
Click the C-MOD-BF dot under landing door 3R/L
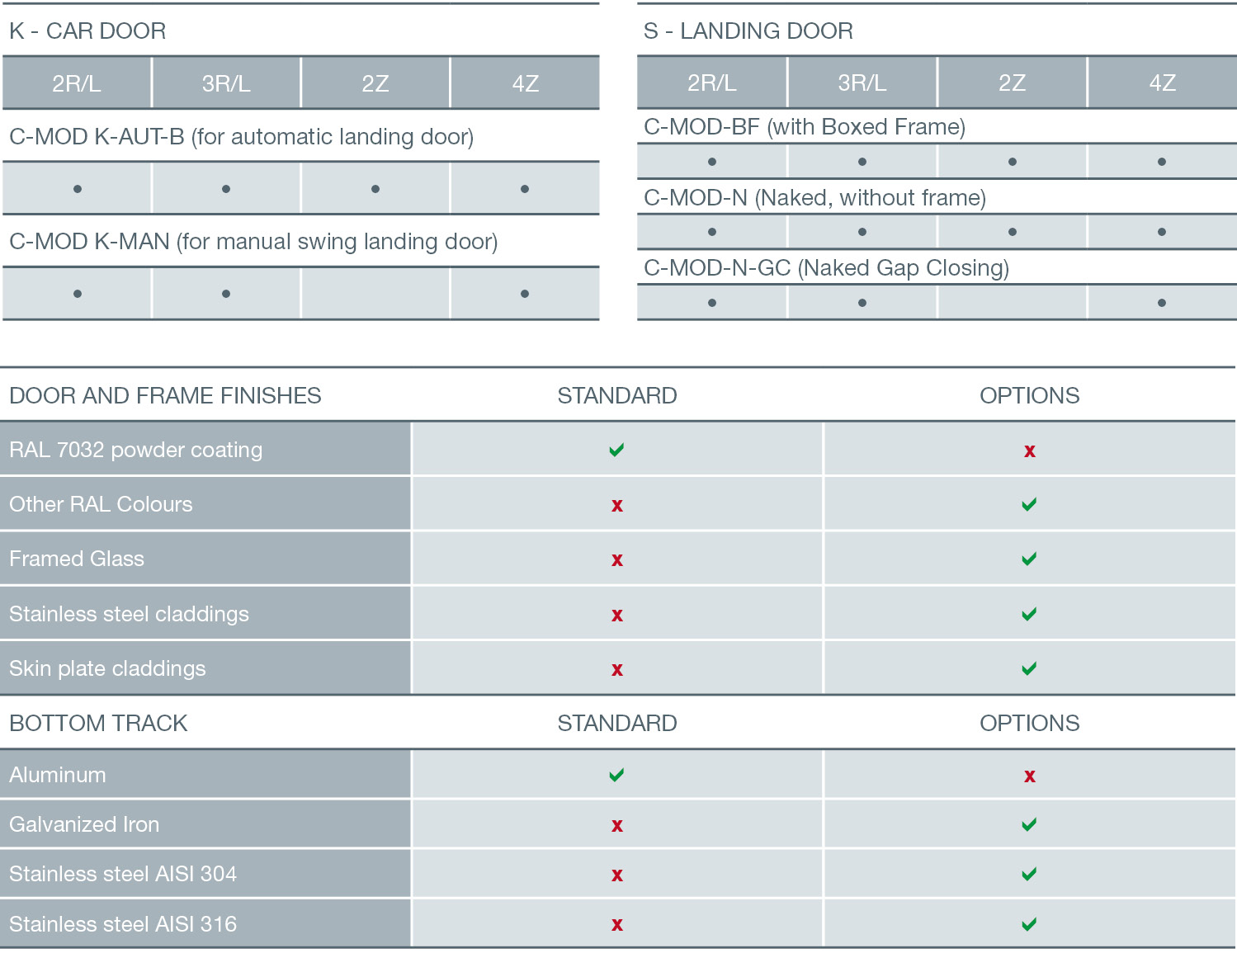[x=862, y=162]
